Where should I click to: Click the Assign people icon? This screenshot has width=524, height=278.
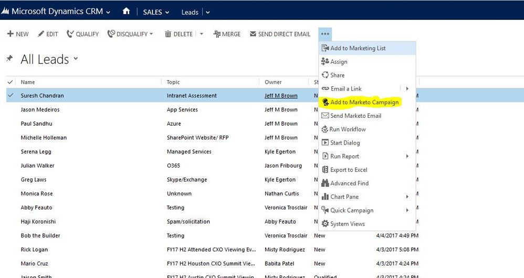tap(325, 61)
